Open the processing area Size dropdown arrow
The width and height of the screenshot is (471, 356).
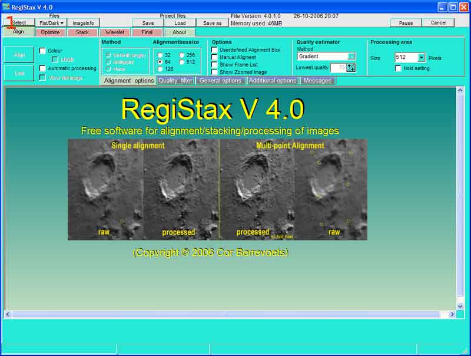point(422,57)
